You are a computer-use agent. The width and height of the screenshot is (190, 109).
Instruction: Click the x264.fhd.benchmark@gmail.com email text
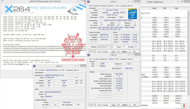(16, 64)
